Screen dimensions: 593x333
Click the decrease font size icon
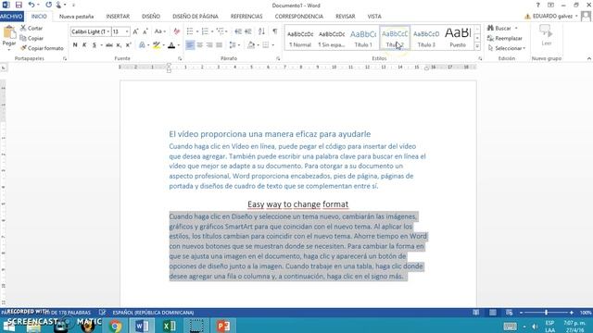pyautogui.click(x=145, y=31)
